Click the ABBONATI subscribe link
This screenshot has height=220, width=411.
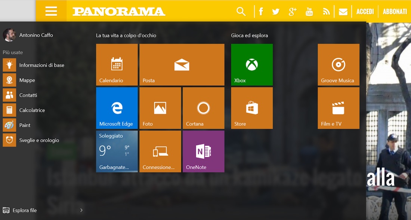[395, 12]
